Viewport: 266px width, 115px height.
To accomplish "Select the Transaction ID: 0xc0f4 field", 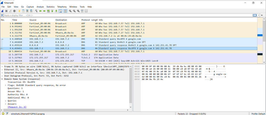I will coord(21,82).
